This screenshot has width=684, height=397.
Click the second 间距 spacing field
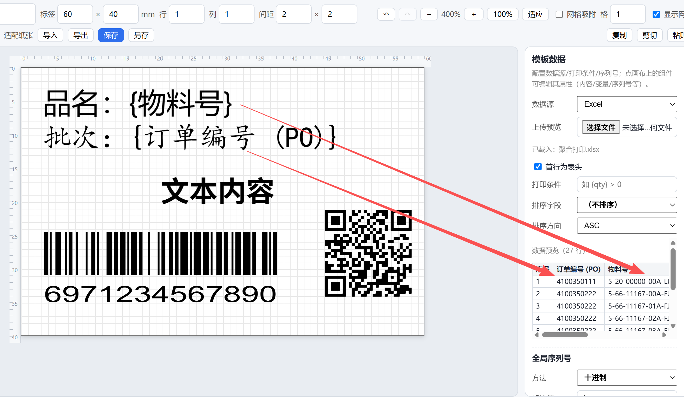coord(339,14)
